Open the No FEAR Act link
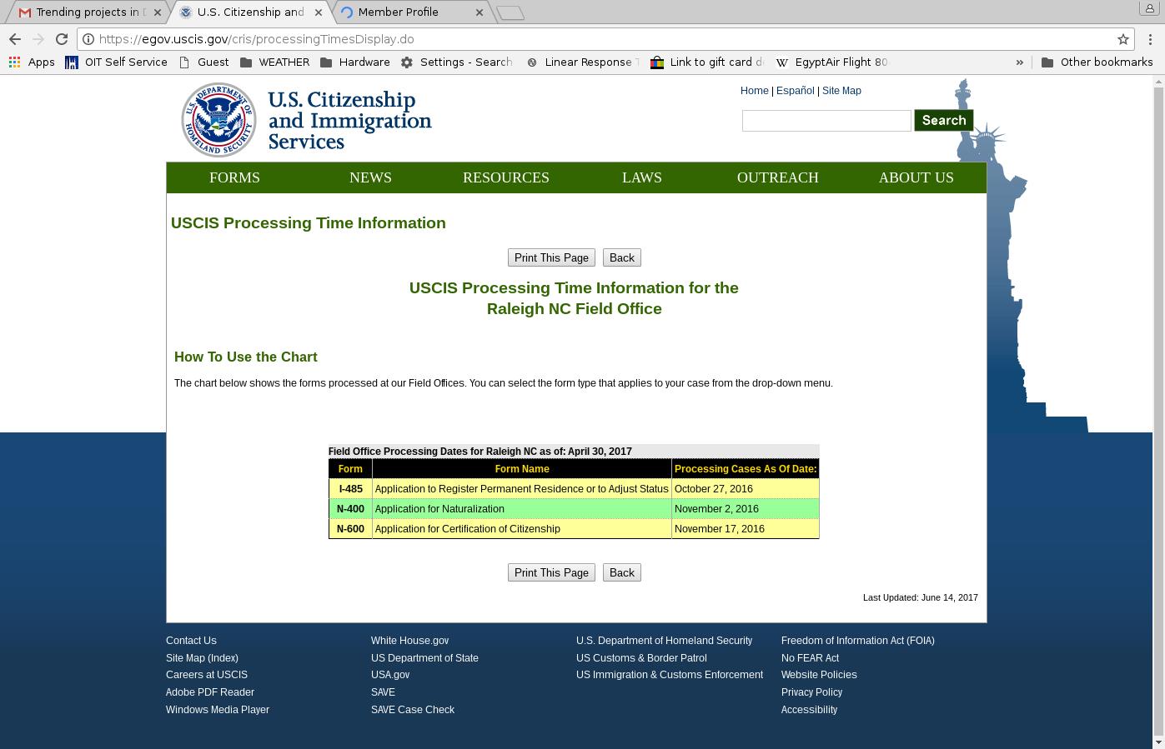 pyautogui.click(x=810, y=658)
